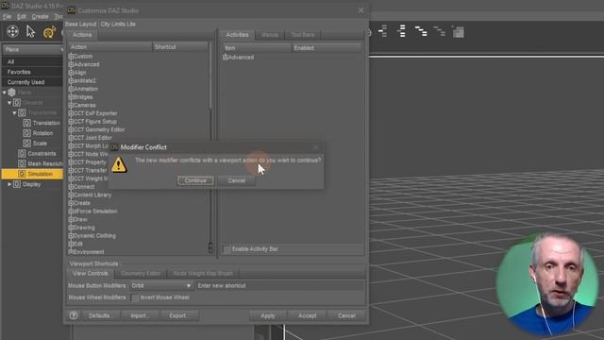
Task: Select Animation in the Actions list
Action: pyautogui.click(x=86, y=89)
